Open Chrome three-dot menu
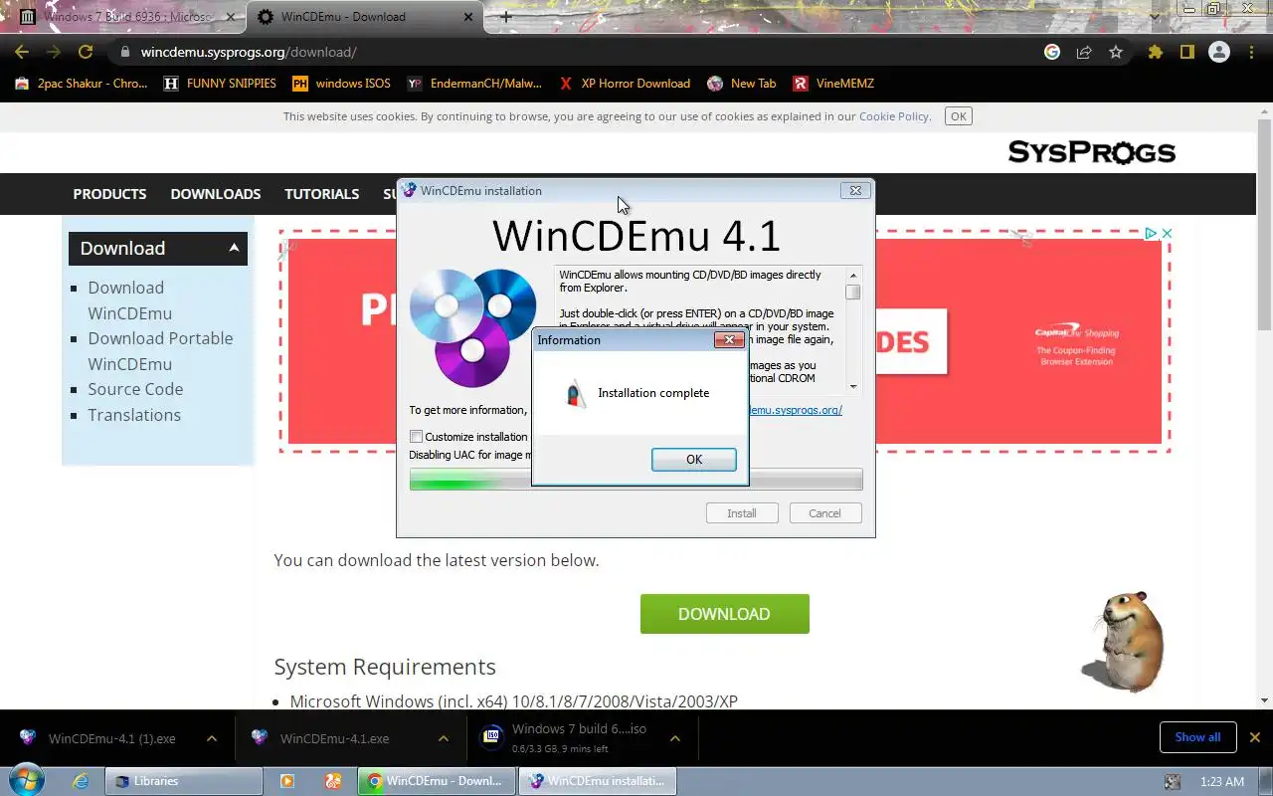 point(1251,52)
